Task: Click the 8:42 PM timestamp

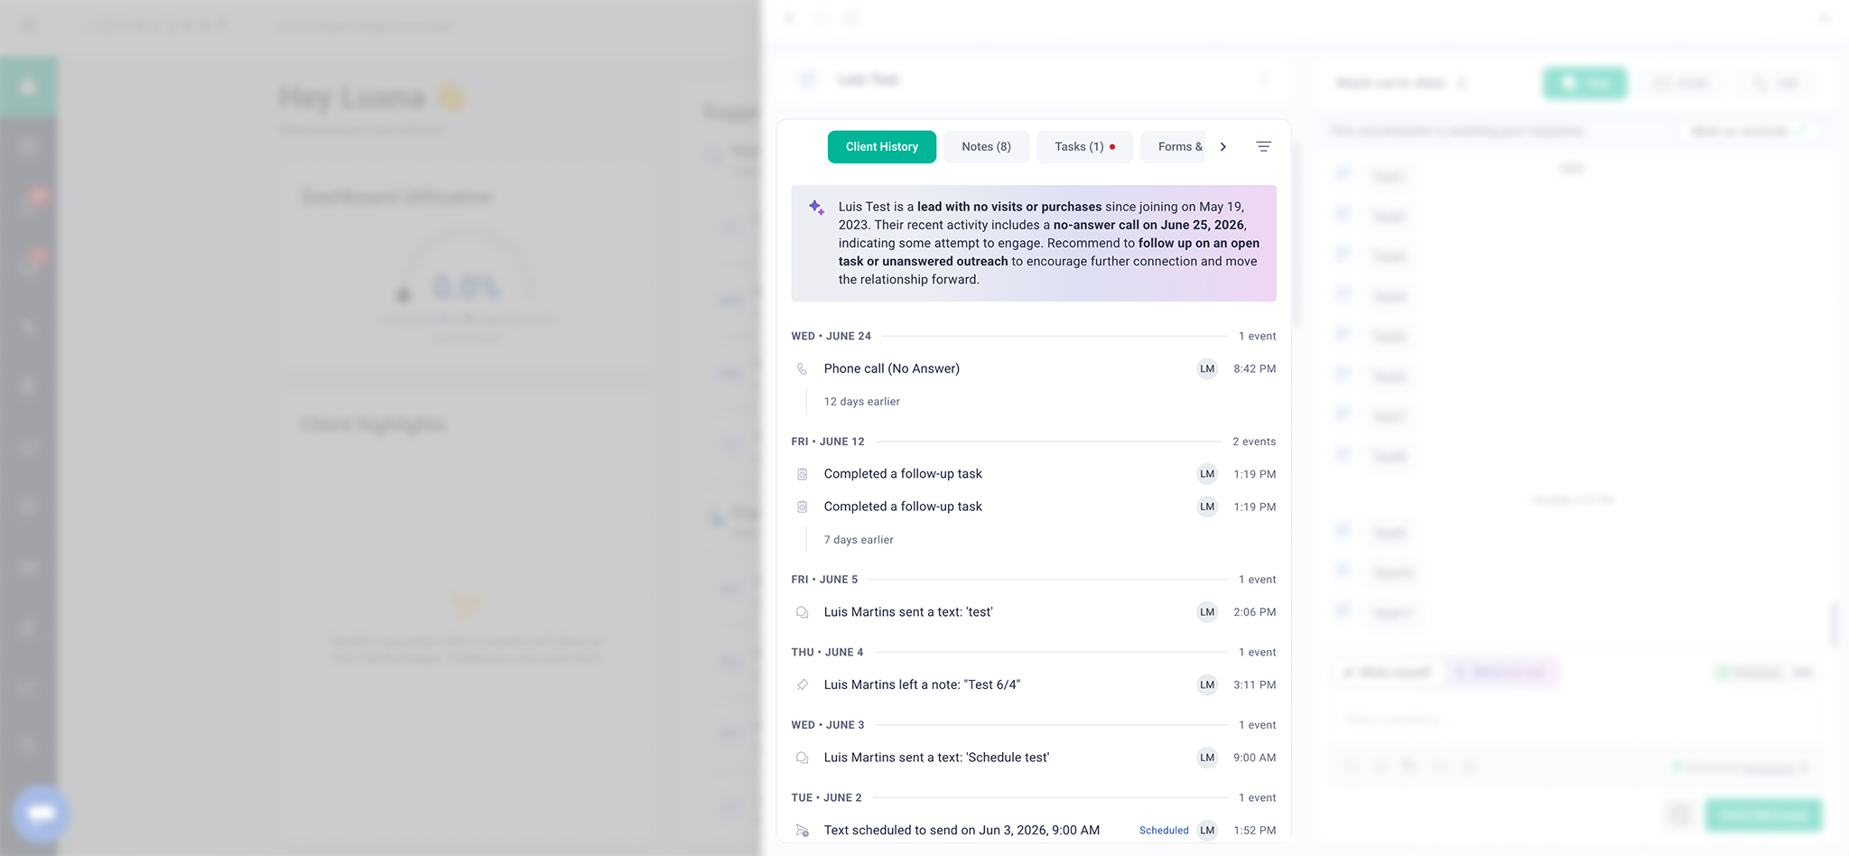Action: point(1255,368)
